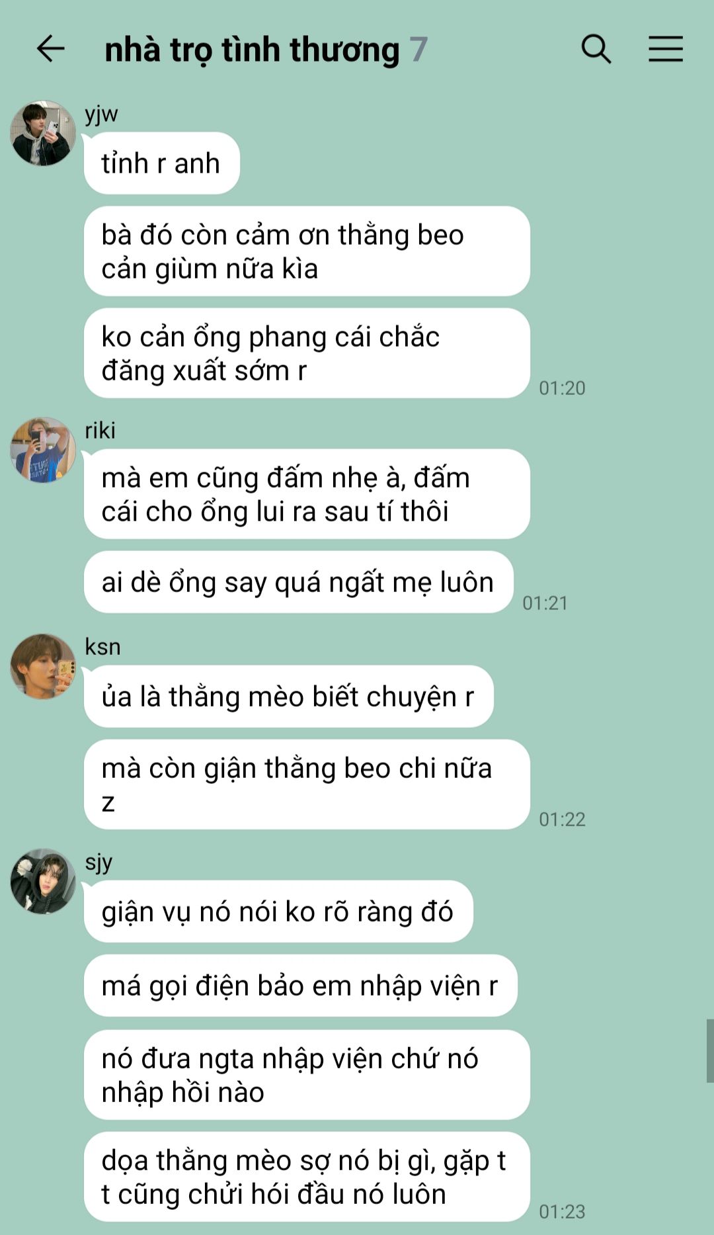Tap message "giận vụ nó nói ko rõ ràng đó"
Image resolution: width=714 pixels, height=1235 pixels.
tap(278, 912)
